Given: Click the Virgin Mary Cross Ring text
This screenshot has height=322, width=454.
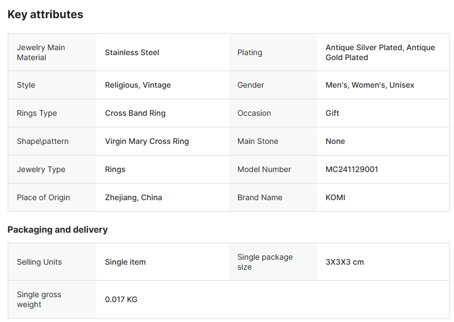Looking at the screenshot, I should point(147,141).
